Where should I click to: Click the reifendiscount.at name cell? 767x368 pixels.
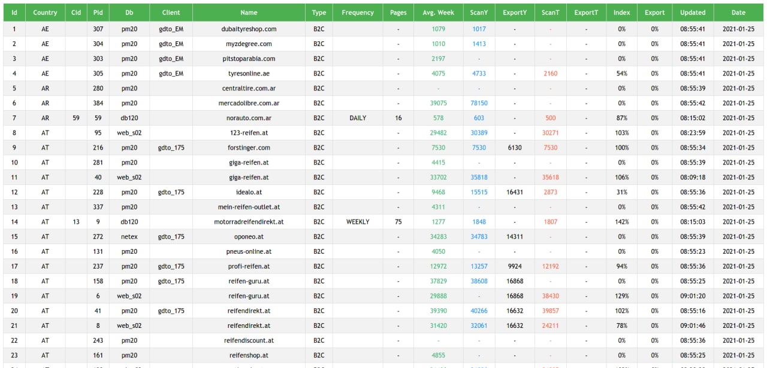coord(249,340)
